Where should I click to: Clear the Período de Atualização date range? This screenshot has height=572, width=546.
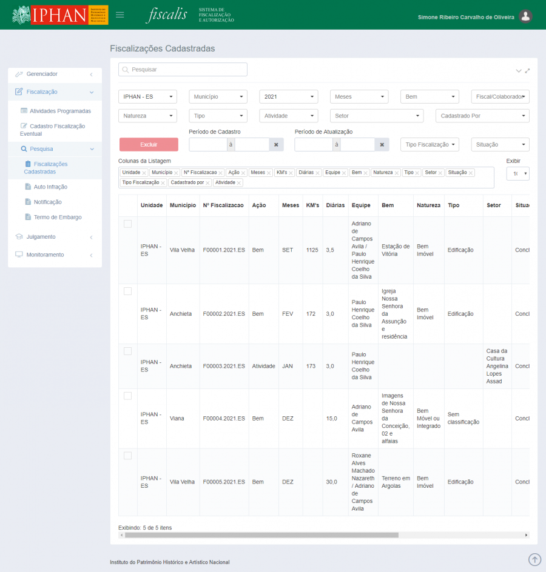[x=381, y=145]
